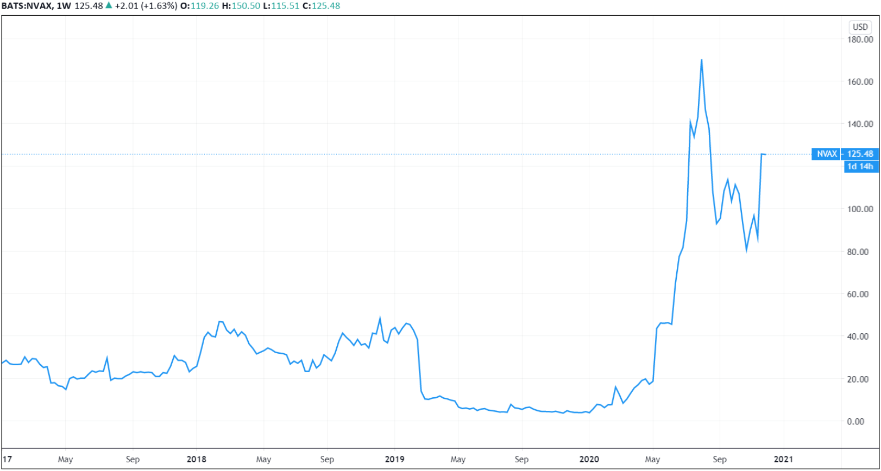Click the 60.00 price axis label

(x=858, y=294)
